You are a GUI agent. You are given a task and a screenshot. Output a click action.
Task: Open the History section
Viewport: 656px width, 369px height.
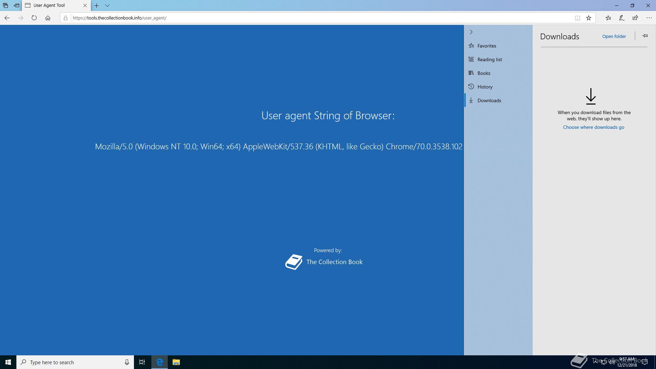[484, 87]
